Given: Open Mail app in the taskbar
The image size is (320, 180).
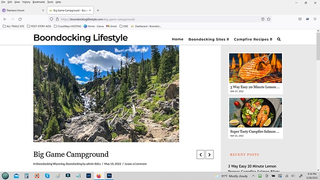Looking at the screenshot, I should pos(16,176).
